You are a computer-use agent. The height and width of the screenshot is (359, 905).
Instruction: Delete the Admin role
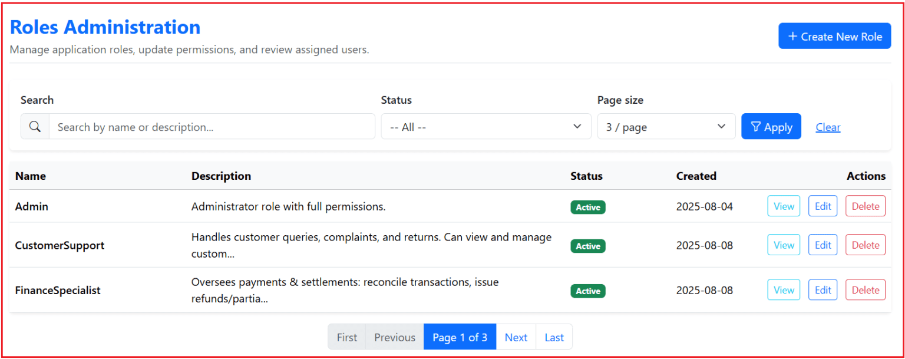point(865,206)
